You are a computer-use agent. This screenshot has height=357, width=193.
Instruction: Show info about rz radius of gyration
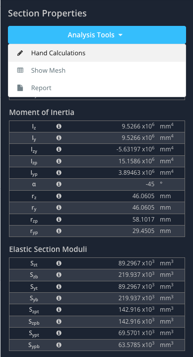click(x=59, y=196)
